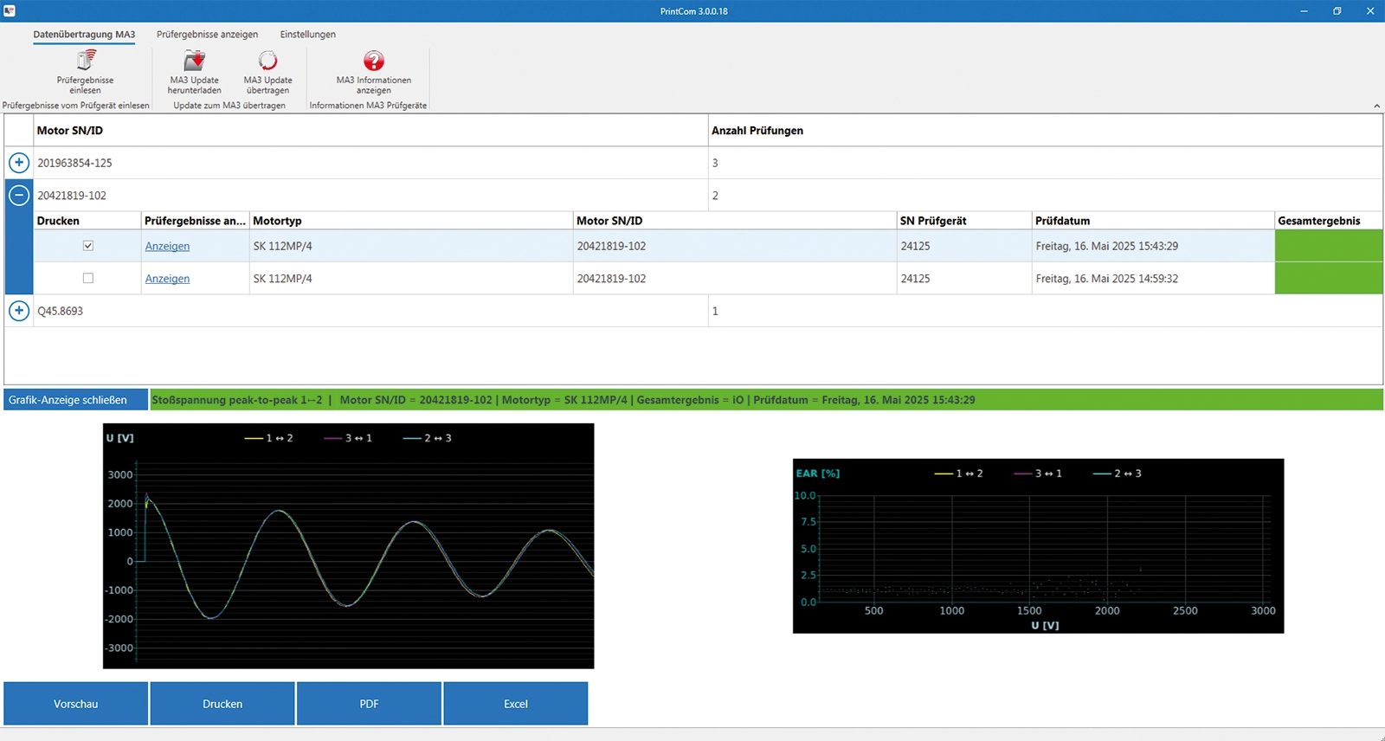Expand the Q45.8693 motor row
Viewport: 1385px width, 741px height.
pos(19,311)
